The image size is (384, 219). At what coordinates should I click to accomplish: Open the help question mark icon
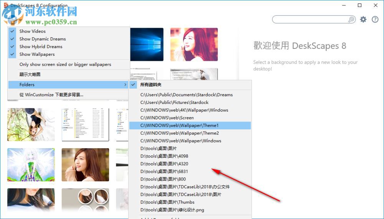click(375, 19)
